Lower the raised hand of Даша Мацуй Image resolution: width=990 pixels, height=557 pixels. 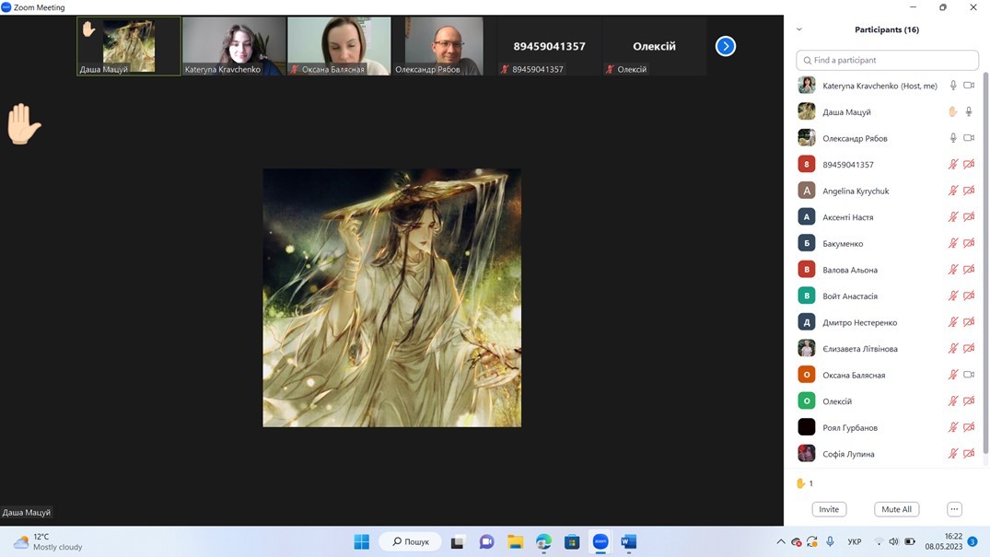(953, 111)
